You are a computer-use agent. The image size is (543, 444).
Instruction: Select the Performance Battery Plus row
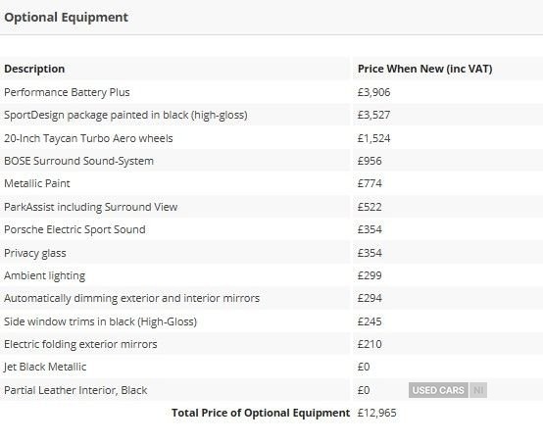tap(271, 92)
